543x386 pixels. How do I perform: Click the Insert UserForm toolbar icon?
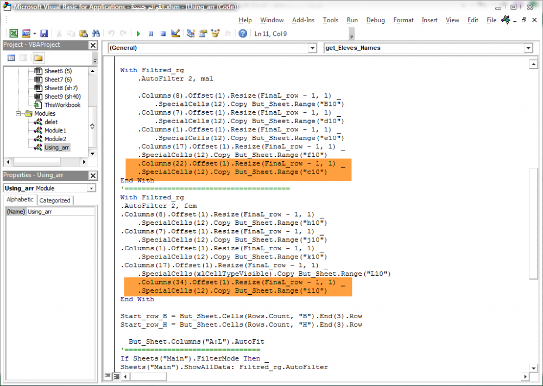(26, 34)
